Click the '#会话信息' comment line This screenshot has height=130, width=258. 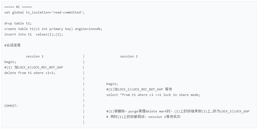13,45
